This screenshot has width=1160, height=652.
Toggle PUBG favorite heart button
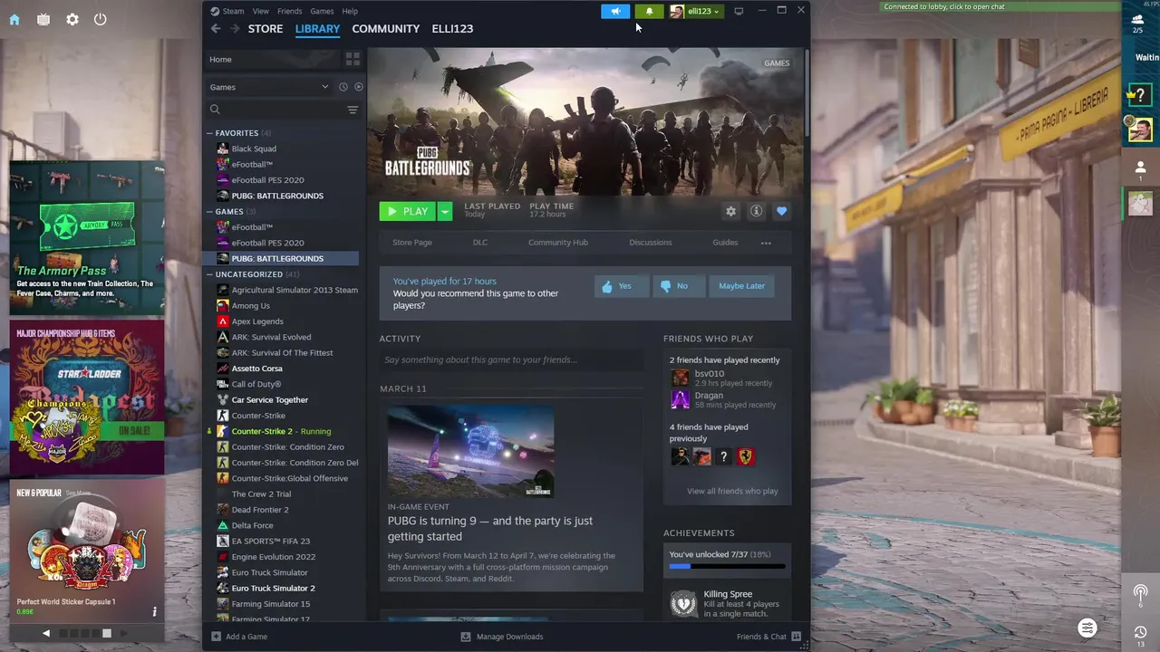coord(781,211)
